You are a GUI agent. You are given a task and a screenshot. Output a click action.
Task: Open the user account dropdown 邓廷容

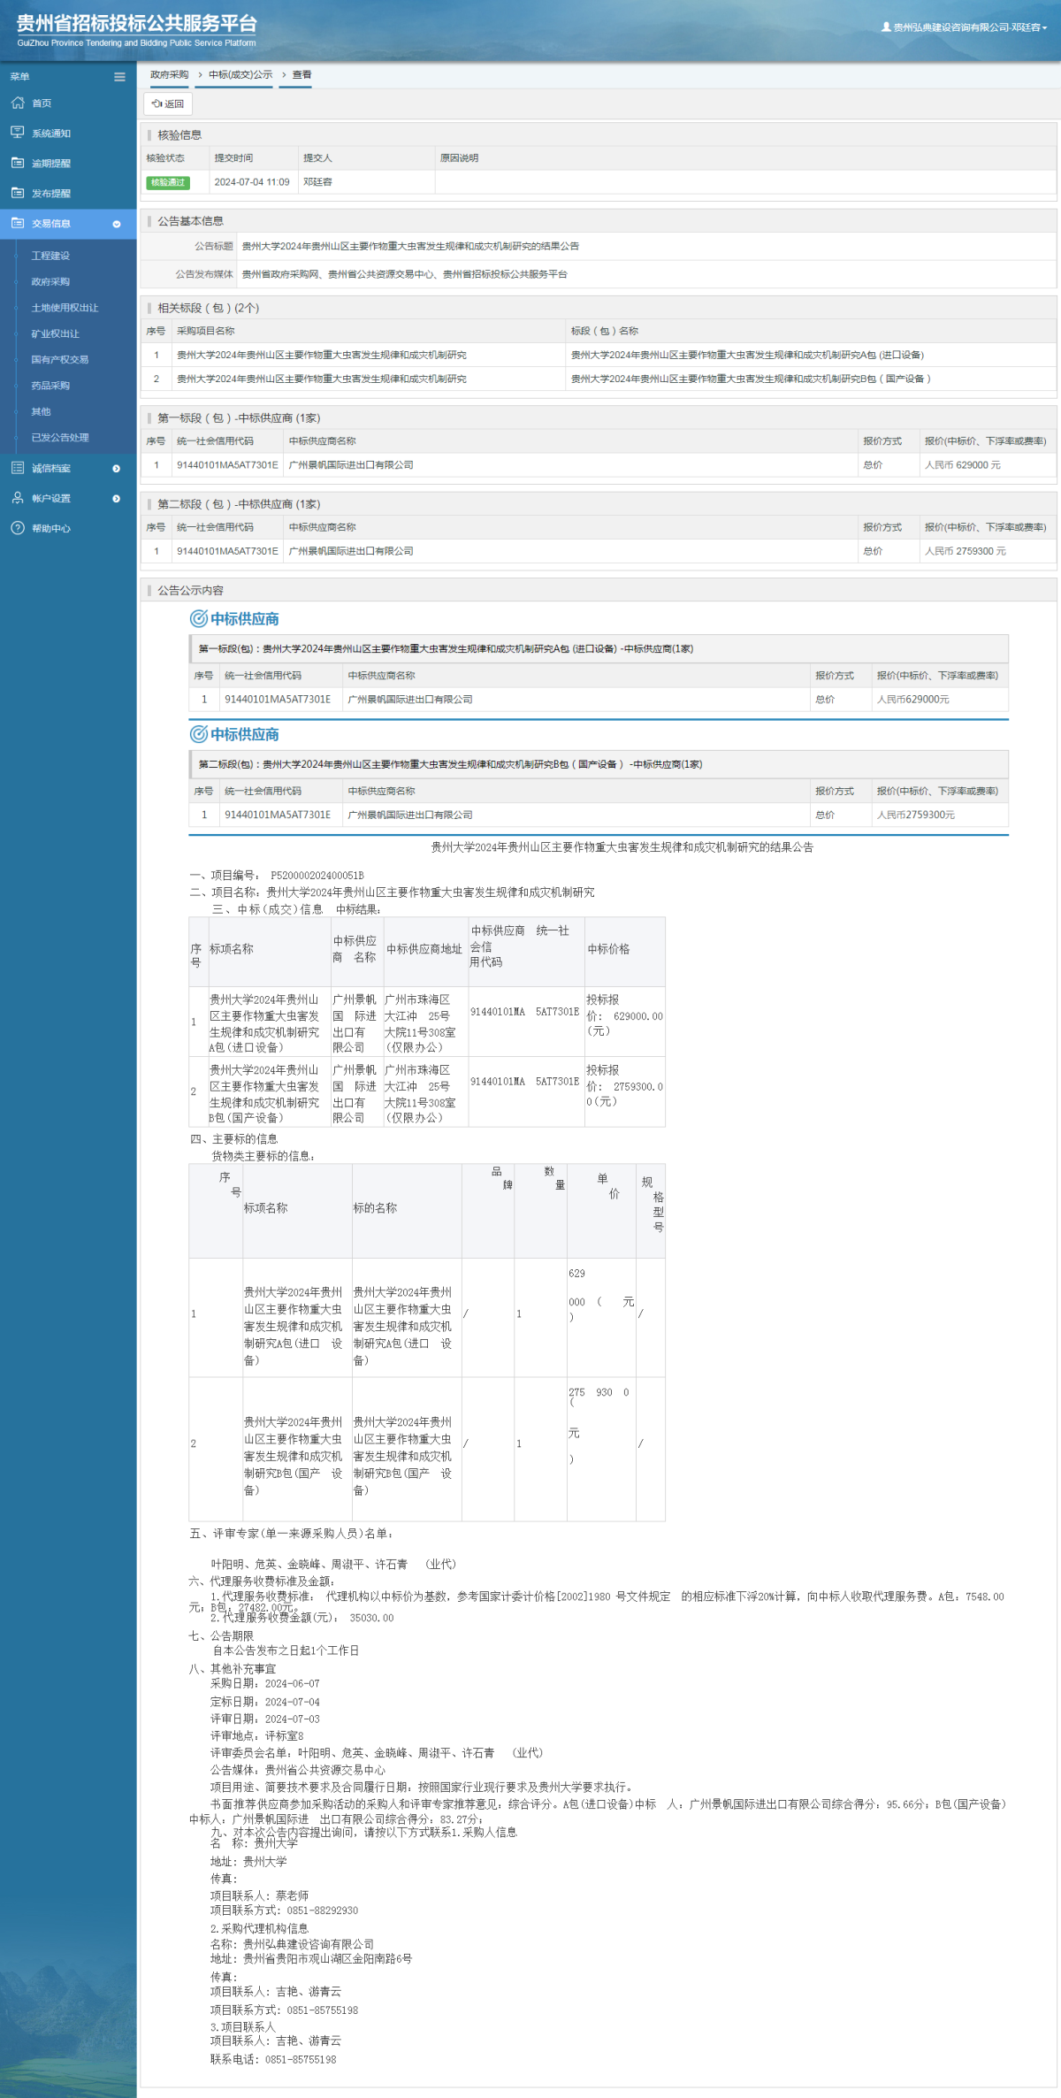click(965, 27)
